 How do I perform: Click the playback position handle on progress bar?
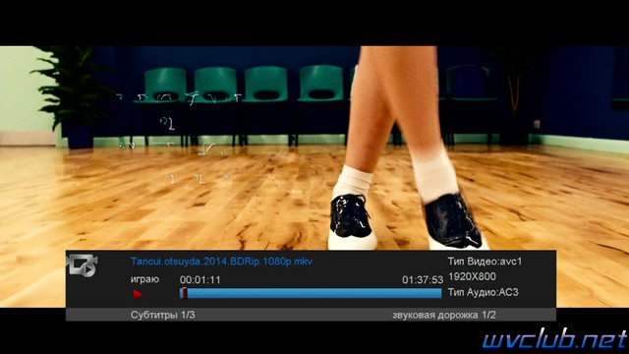pos(184,293)
